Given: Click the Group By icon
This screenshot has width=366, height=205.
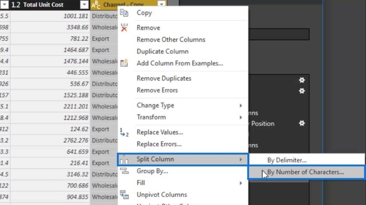Looking at the screenshot, I should tap(124, 171).
